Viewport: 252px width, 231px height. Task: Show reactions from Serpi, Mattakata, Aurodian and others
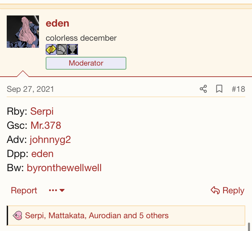click(97, 216)
